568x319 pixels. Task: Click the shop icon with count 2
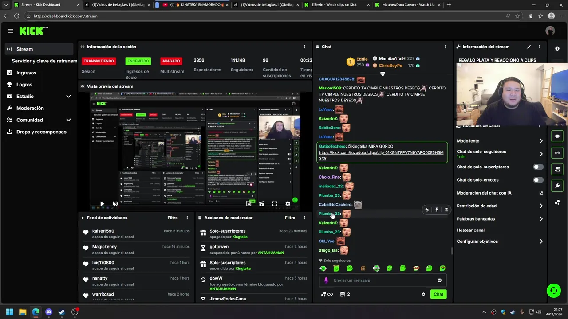345,294
